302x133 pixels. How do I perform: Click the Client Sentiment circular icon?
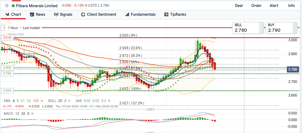pos(83,14)
